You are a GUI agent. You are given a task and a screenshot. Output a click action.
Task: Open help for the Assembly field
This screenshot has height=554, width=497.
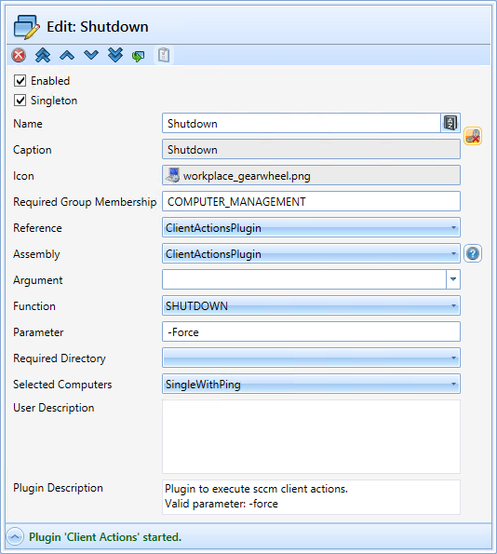[473, 253]
